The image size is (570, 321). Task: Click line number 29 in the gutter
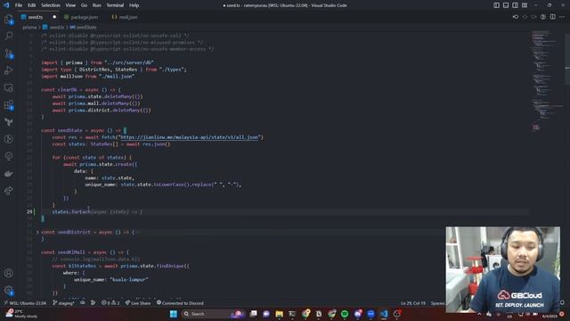tap(29, 211)
